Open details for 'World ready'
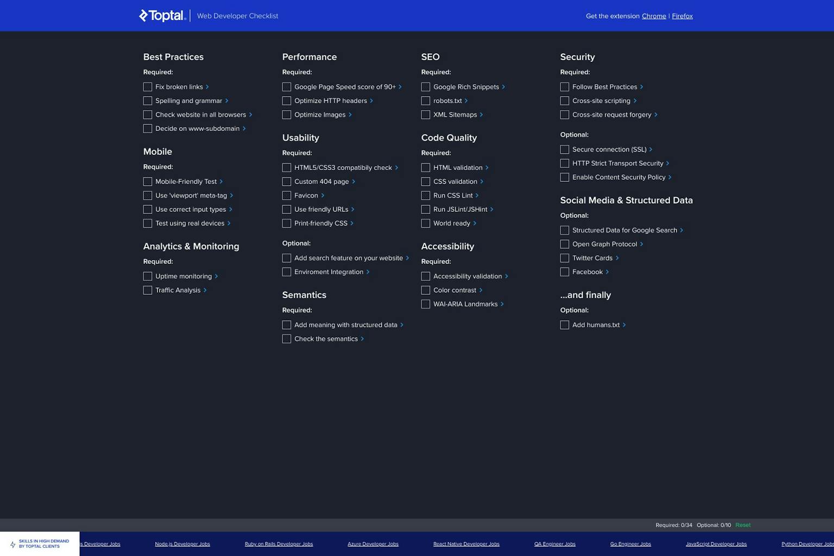Image resolution: width=834 pixels, height=556 pixels. 473,223
